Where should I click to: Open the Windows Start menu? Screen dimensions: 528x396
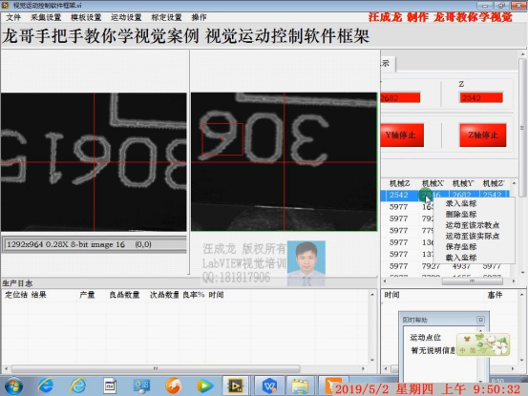click(x=13, y=386)
